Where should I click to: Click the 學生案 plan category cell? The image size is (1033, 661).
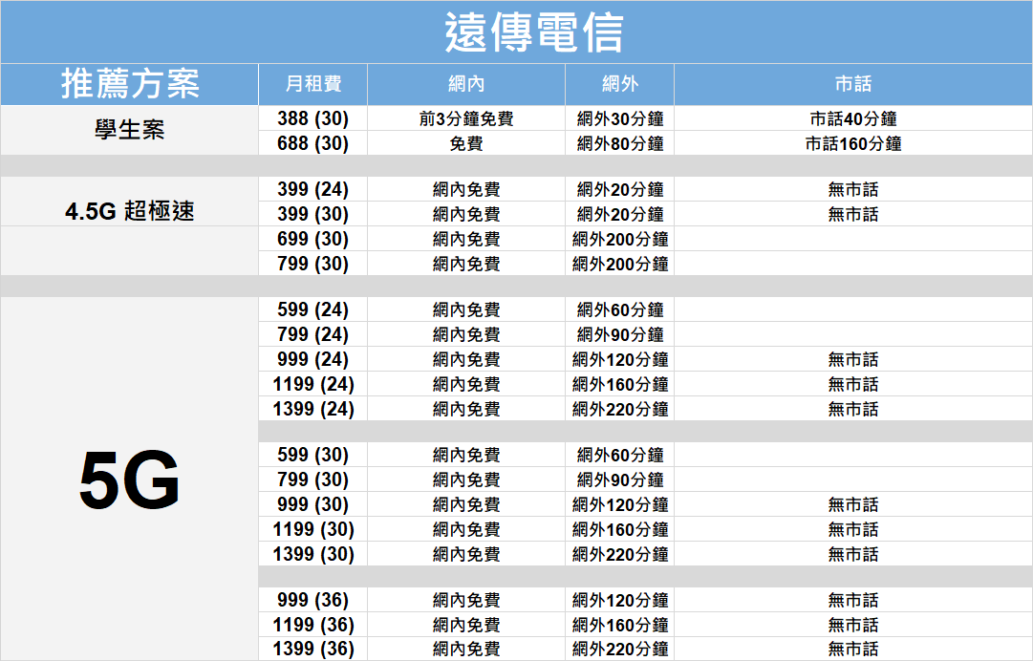(130, 130)
